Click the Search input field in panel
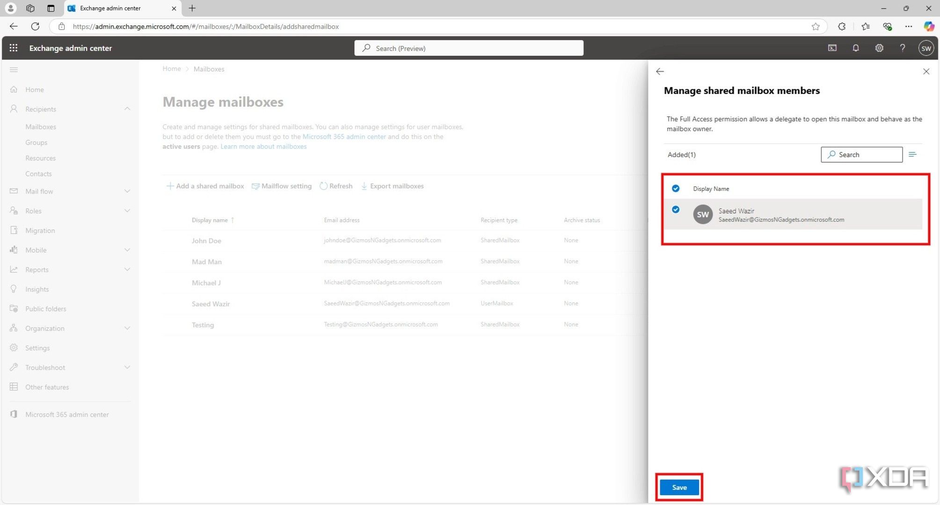 (861, 154)
